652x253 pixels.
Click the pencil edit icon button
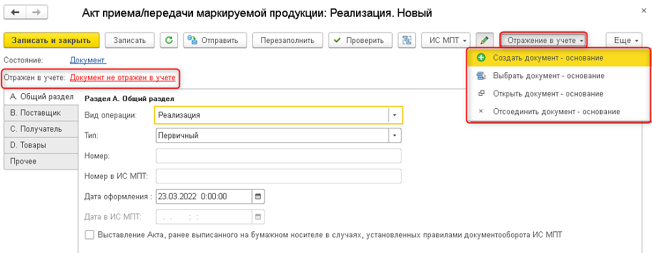coord(484,40)
